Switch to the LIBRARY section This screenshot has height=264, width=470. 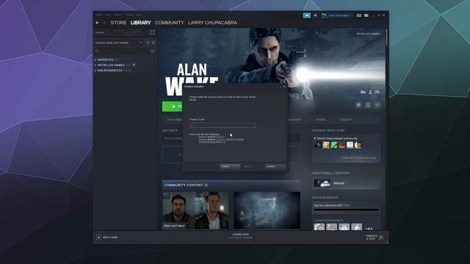pos(140,23)
